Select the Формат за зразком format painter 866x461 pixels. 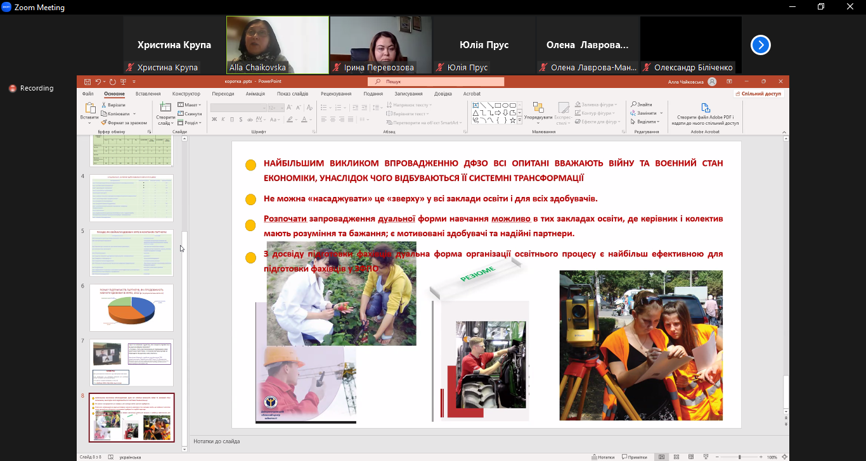[126, 122]
